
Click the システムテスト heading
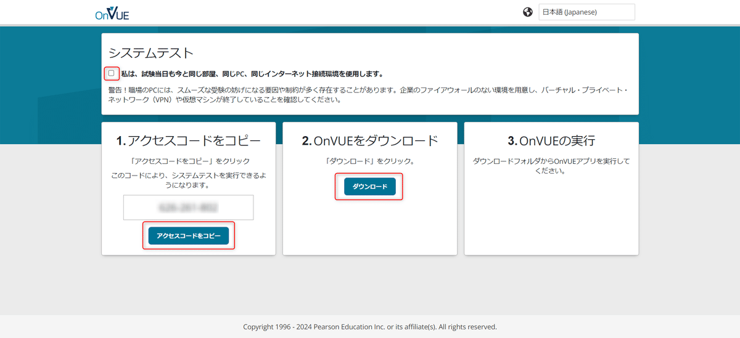point(151,53)
